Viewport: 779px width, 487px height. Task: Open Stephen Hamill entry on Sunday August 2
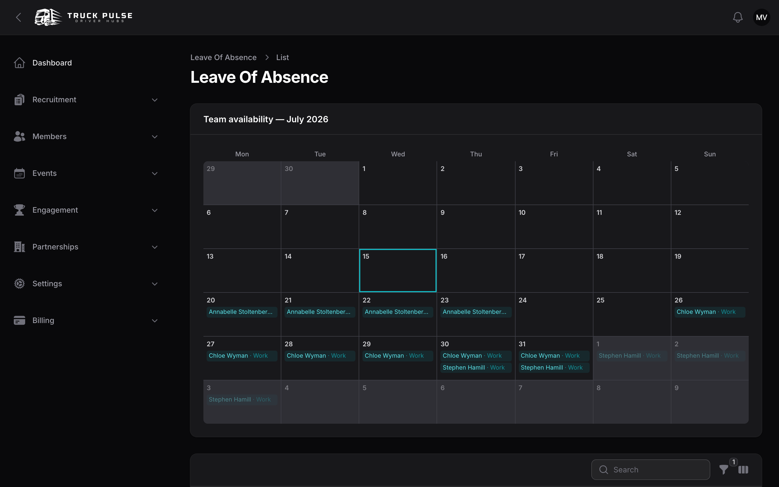click(709, 356)
